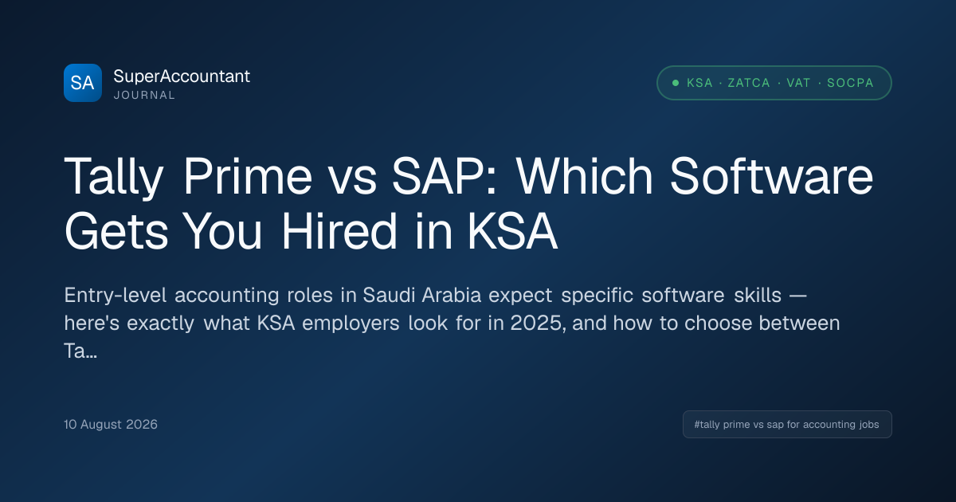Open the headline line Gets You Hired in KSA
Viewport: 956px width, 502px height.
(309, 231)
